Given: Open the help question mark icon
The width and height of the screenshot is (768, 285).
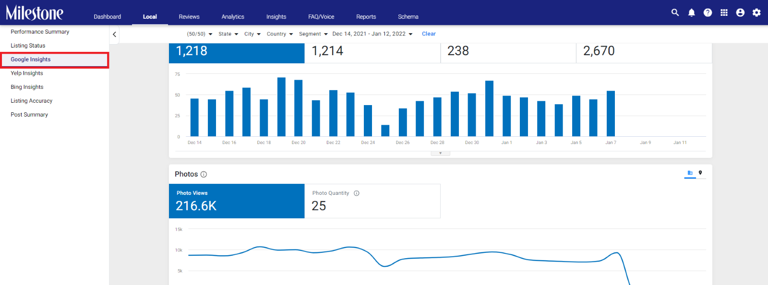Looking at the screenshot, I should point(708,12).
